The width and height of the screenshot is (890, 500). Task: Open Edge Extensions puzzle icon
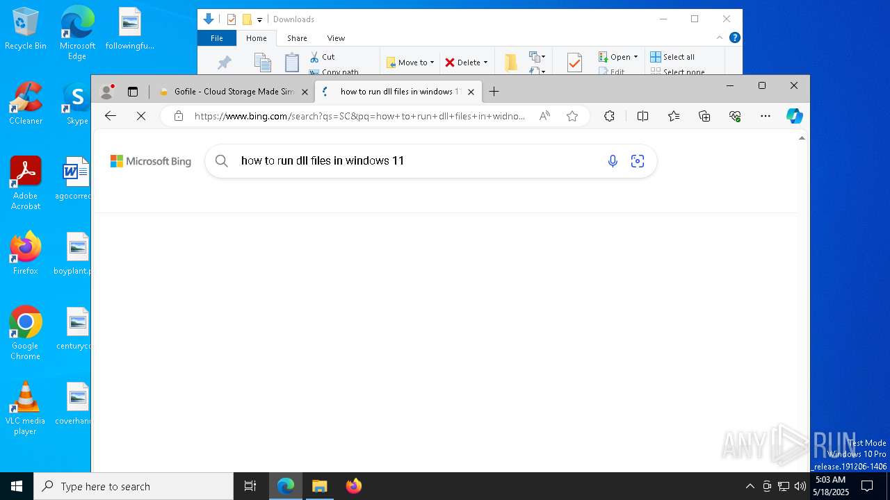coord(609,116)
